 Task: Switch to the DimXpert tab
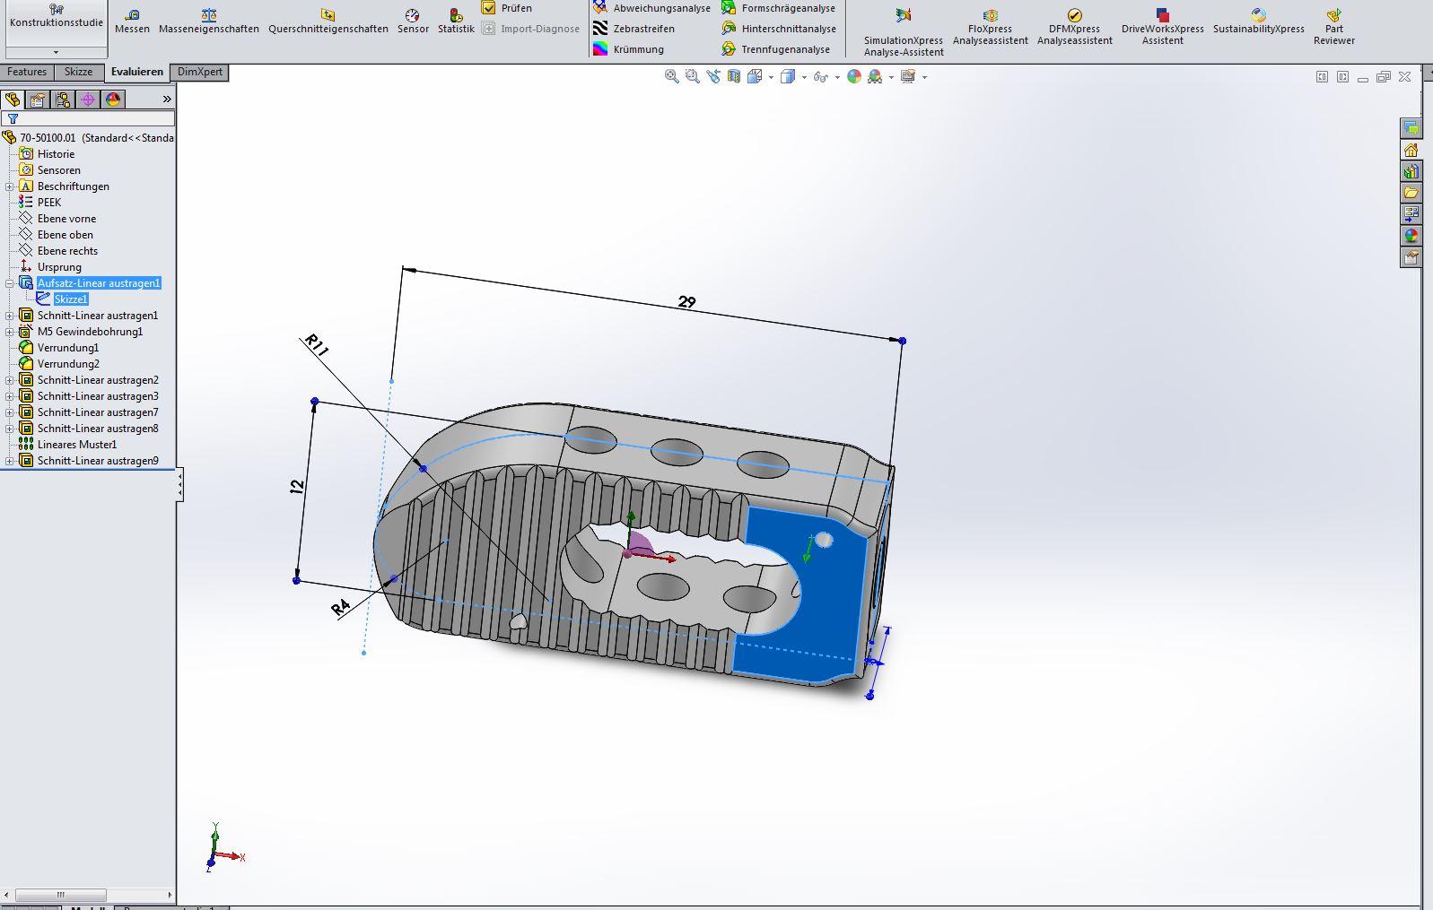point(199,73)
